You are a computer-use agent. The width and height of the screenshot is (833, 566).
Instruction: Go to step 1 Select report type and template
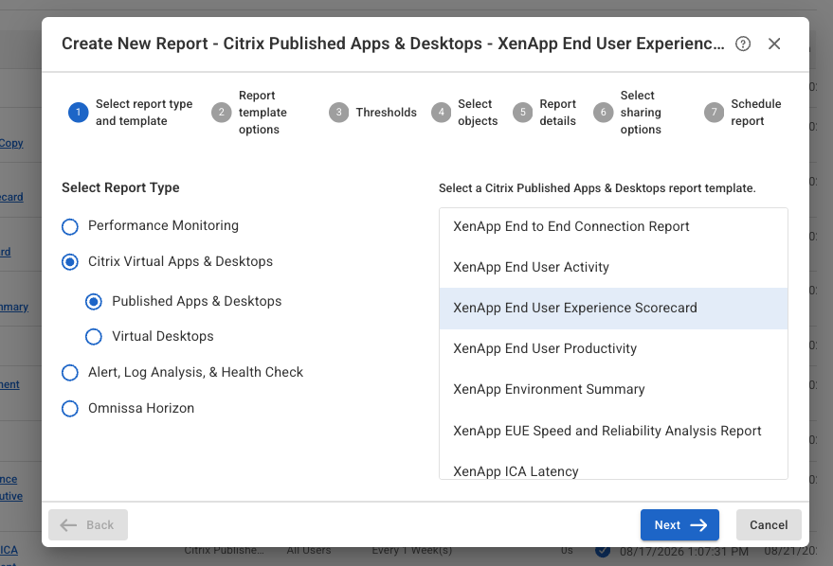(130, 113)
